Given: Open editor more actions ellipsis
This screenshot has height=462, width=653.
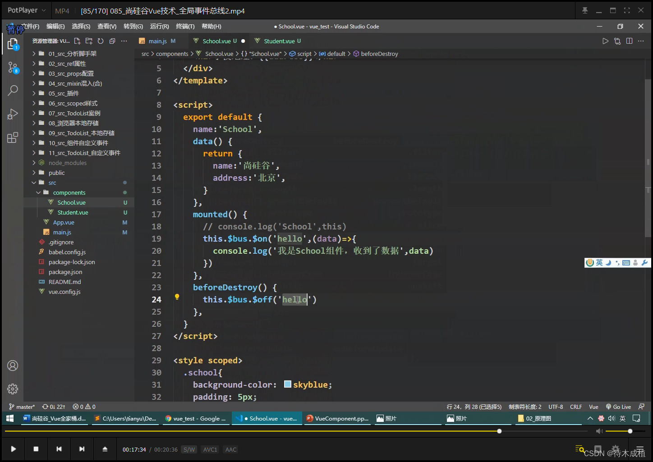Looking at the screenshot, I should point(641,41).
